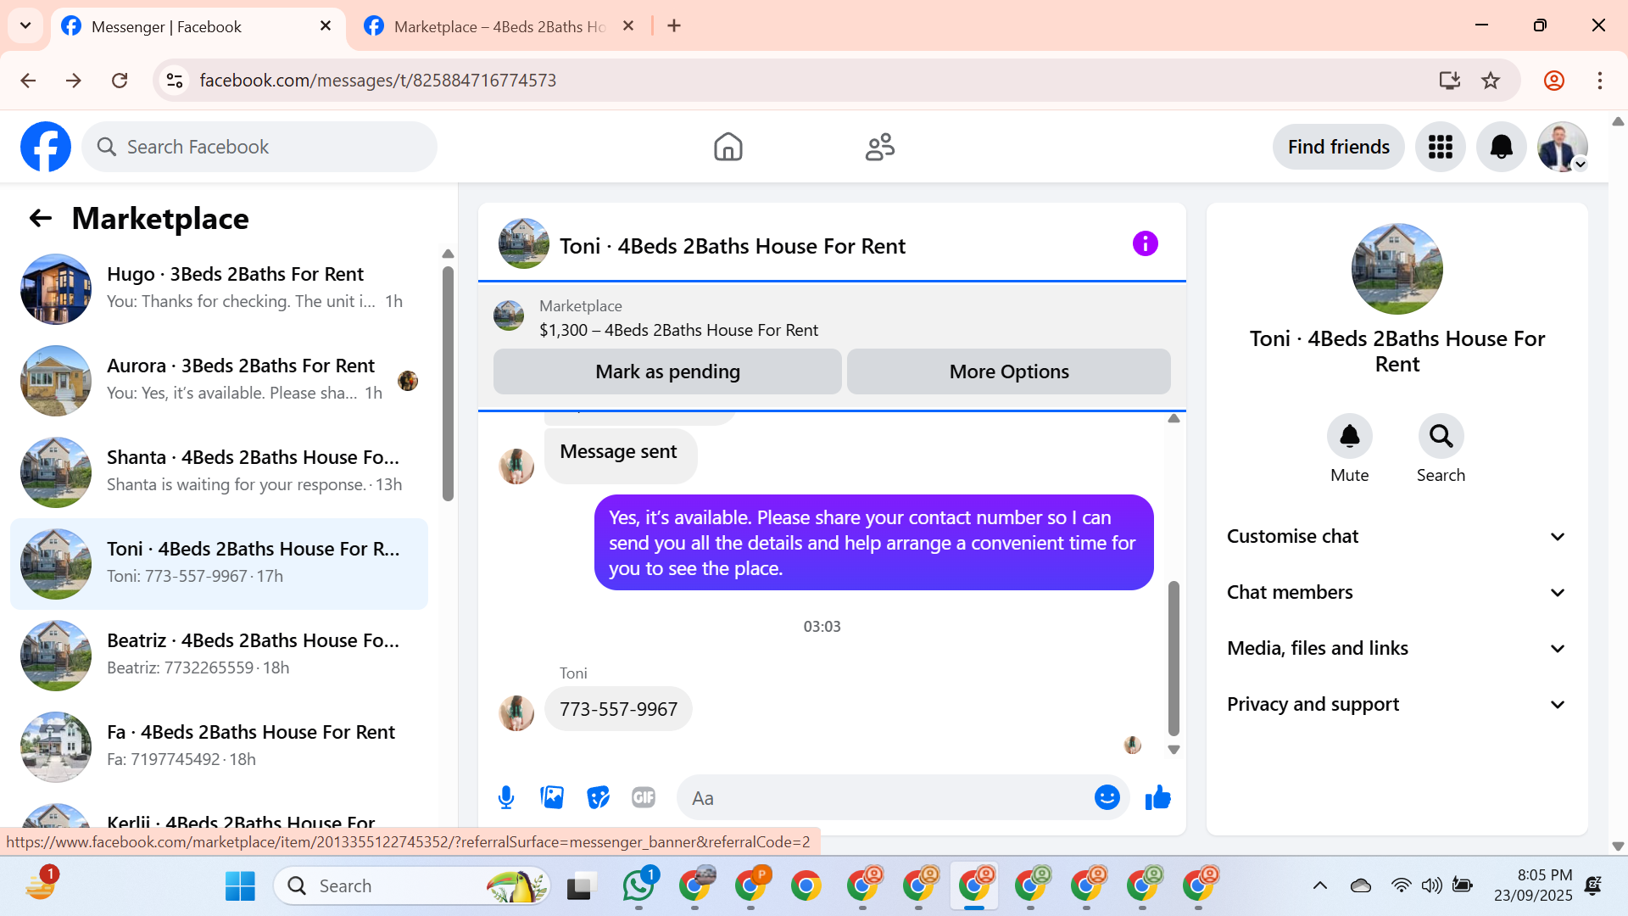The image size is (1628, 916).
Task: Open the taskbar clock and date
Action: 1533,885
